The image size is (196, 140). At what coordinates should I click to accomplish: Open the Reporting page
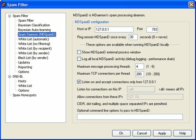[x=25, y=67]
